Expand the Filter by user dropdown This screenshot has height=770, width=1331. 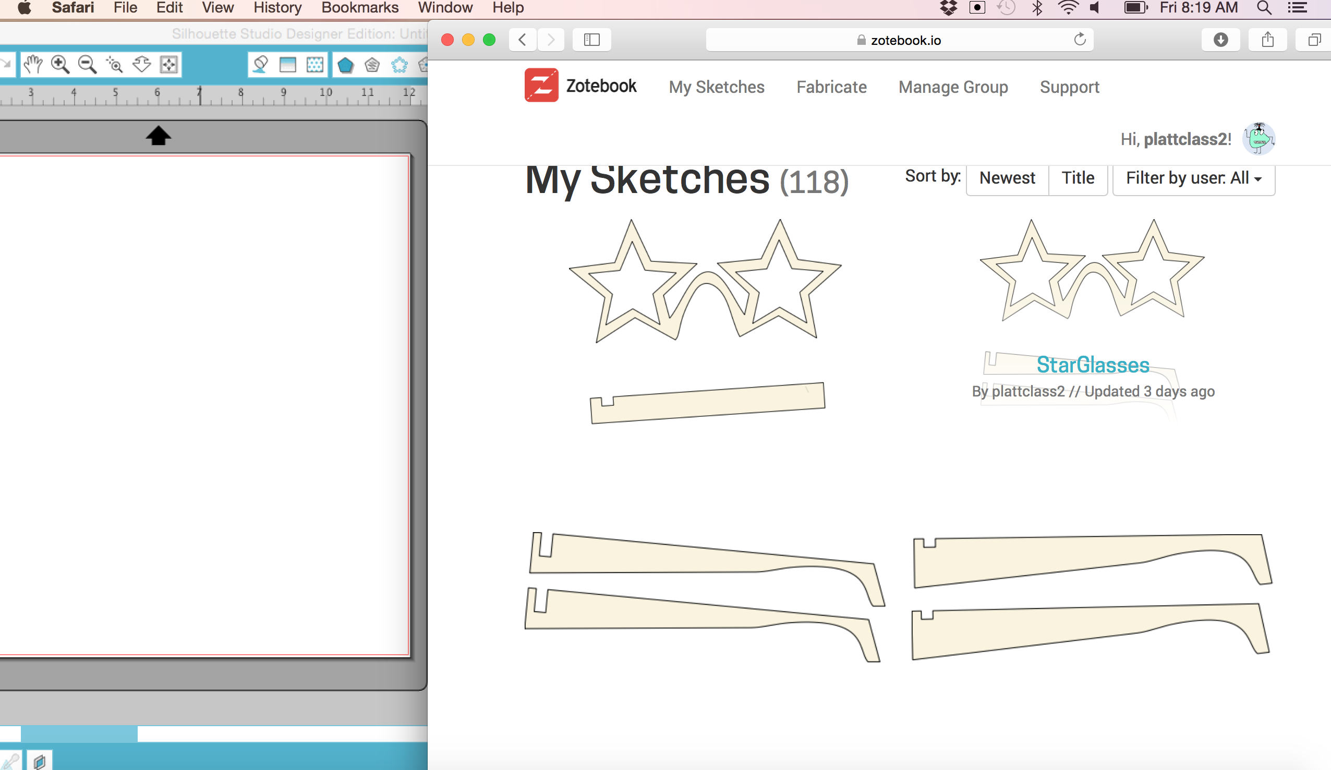(x=1194, y=179)
